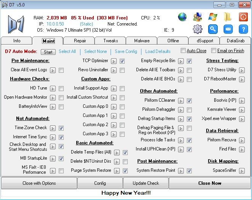
Task: Run Xperf.exe Wrapper arrow button
Action: point(242,119)
